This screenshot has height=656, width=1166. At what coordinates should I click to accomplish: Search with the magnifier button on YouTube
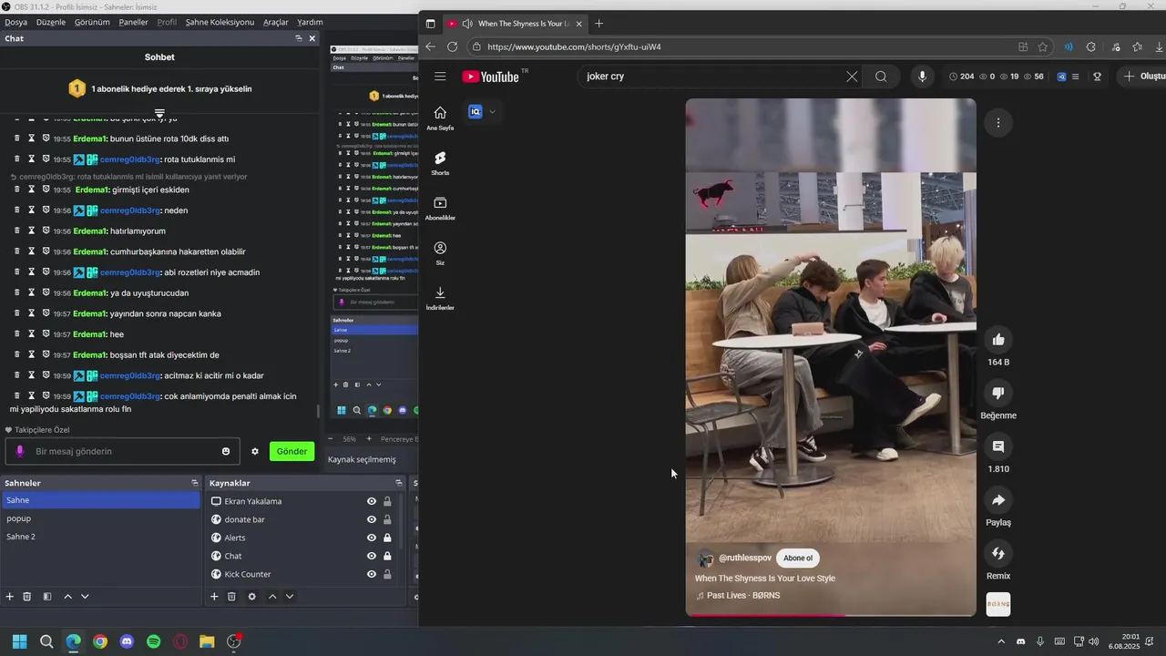881,77
